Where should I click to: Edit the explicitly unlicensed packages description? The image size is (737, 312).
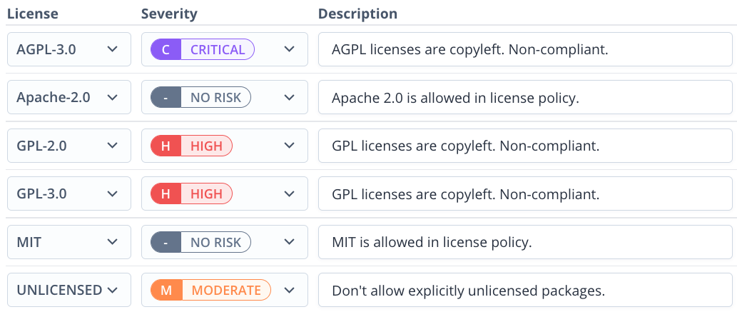526,291
